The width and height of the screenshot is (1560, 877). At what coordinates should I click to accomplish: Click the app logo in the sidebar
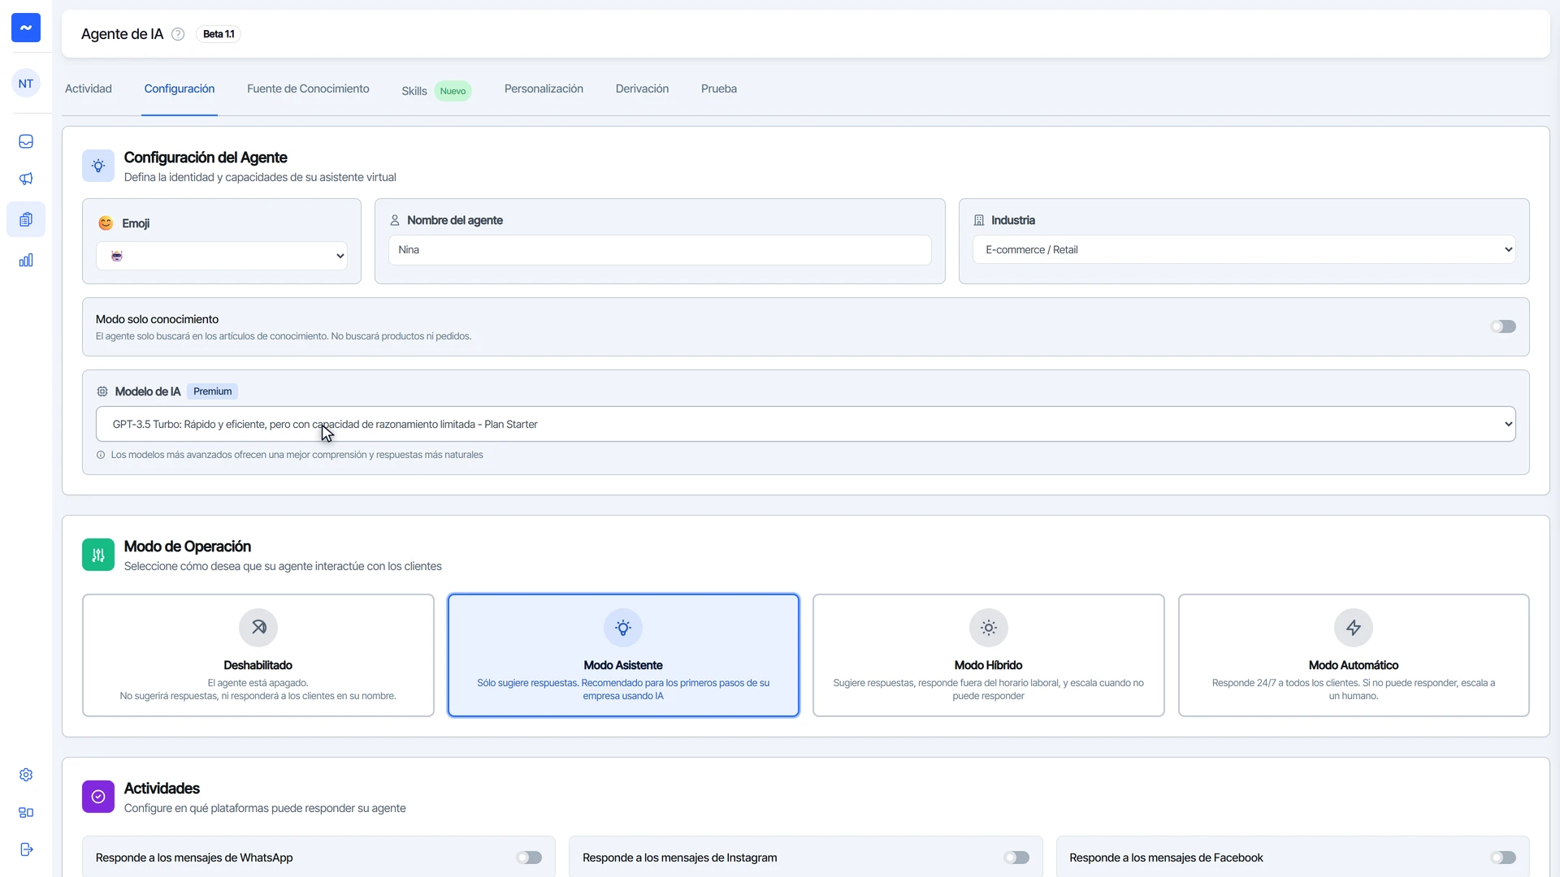click(x=26, y=28)
